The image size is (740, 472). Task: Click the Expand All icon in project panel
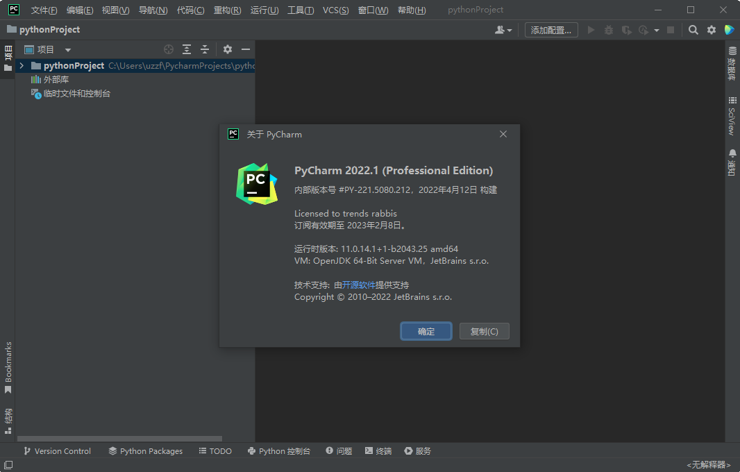tap(187, 49)
